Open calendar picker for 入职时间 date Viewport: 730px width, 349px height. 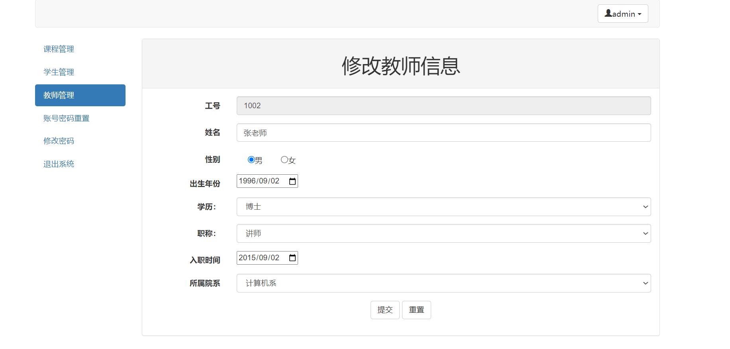pyautogui.click(x=292, y=258)
